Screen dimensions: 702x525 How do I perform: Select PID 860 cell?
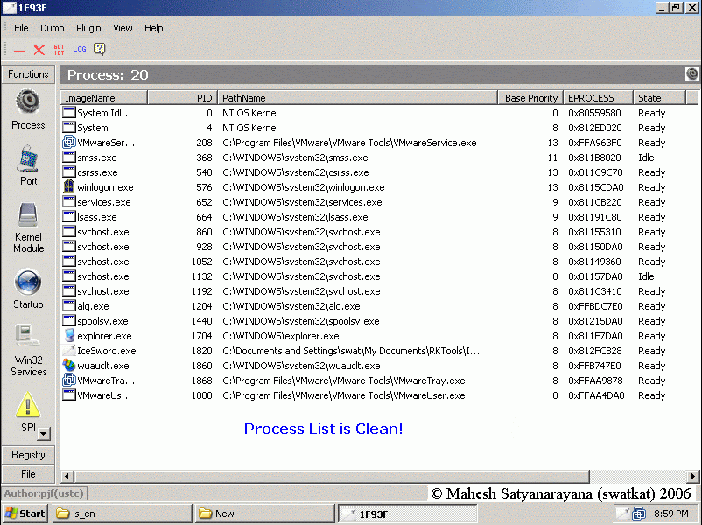click(204, 232)
